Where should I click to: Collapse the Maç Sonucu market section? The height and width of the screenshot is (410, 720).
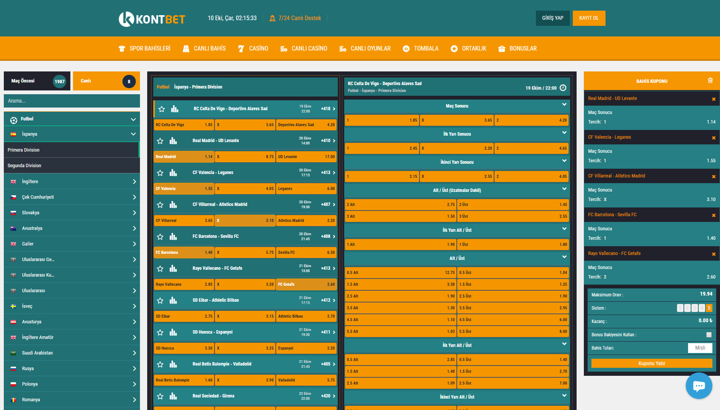564,105
